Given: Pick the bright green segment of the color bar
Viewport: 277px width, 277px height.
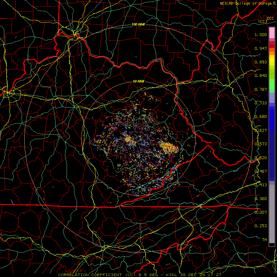Looking at the screenshot, I should [x=272, y=84].
